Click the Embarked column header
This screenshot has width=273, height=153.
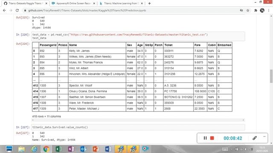pos(224,45)
